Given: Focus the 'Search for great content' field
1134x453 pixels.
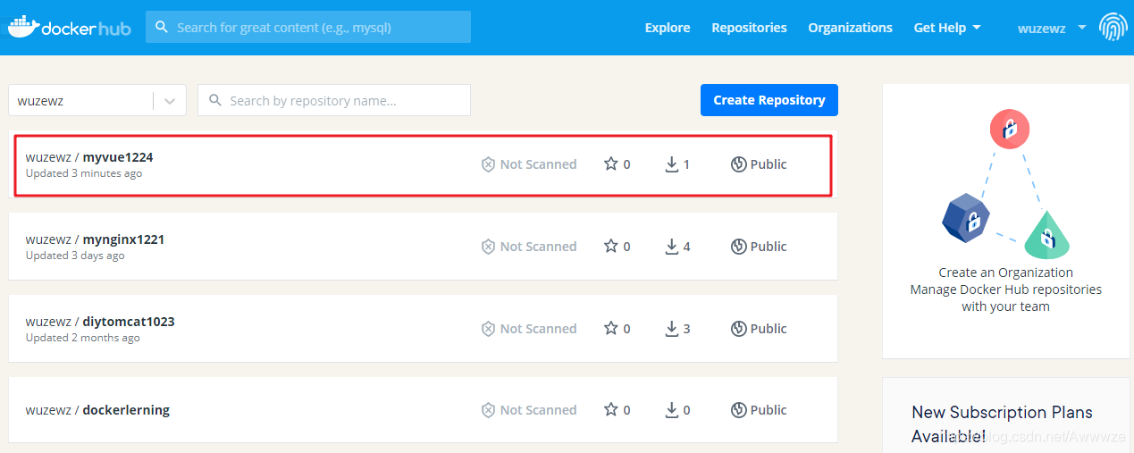Looking at the screenshot, I should (308, 28).
